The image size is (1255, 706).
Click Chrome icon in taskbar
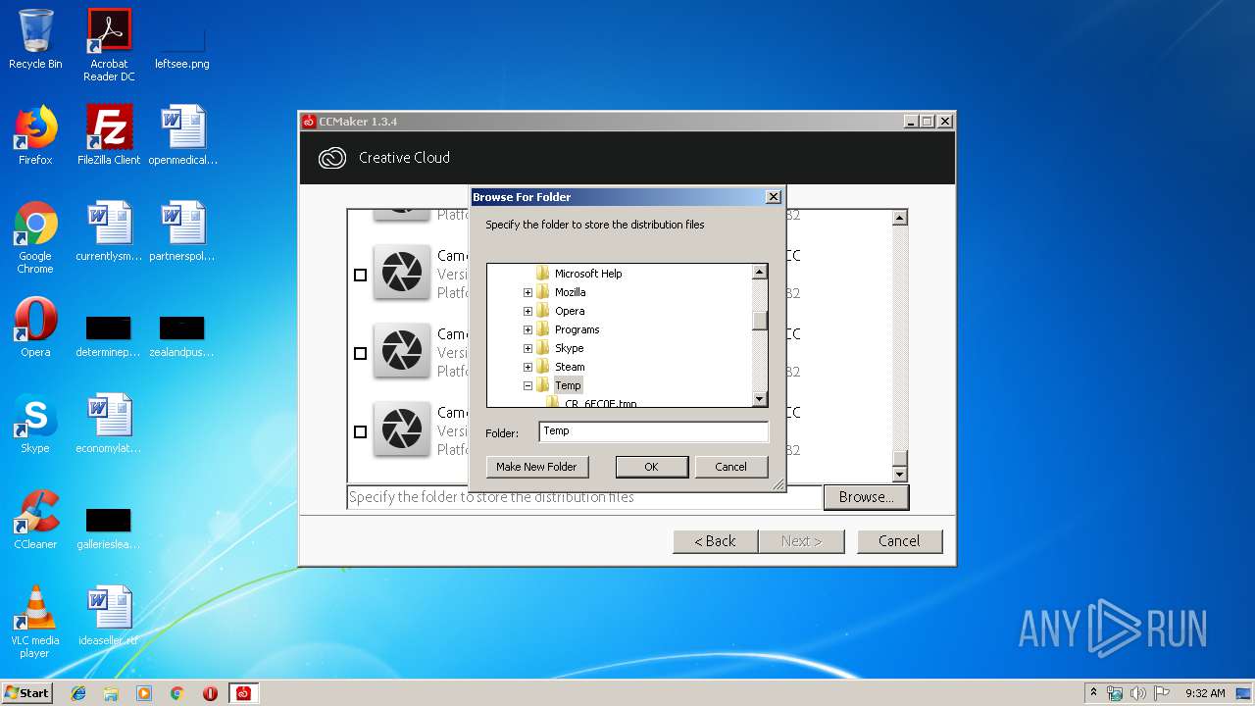tap(177, 693)
